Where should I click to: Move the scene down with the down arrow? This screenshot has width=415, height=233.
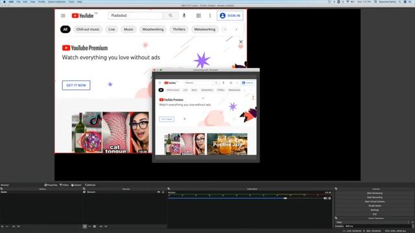19,227
